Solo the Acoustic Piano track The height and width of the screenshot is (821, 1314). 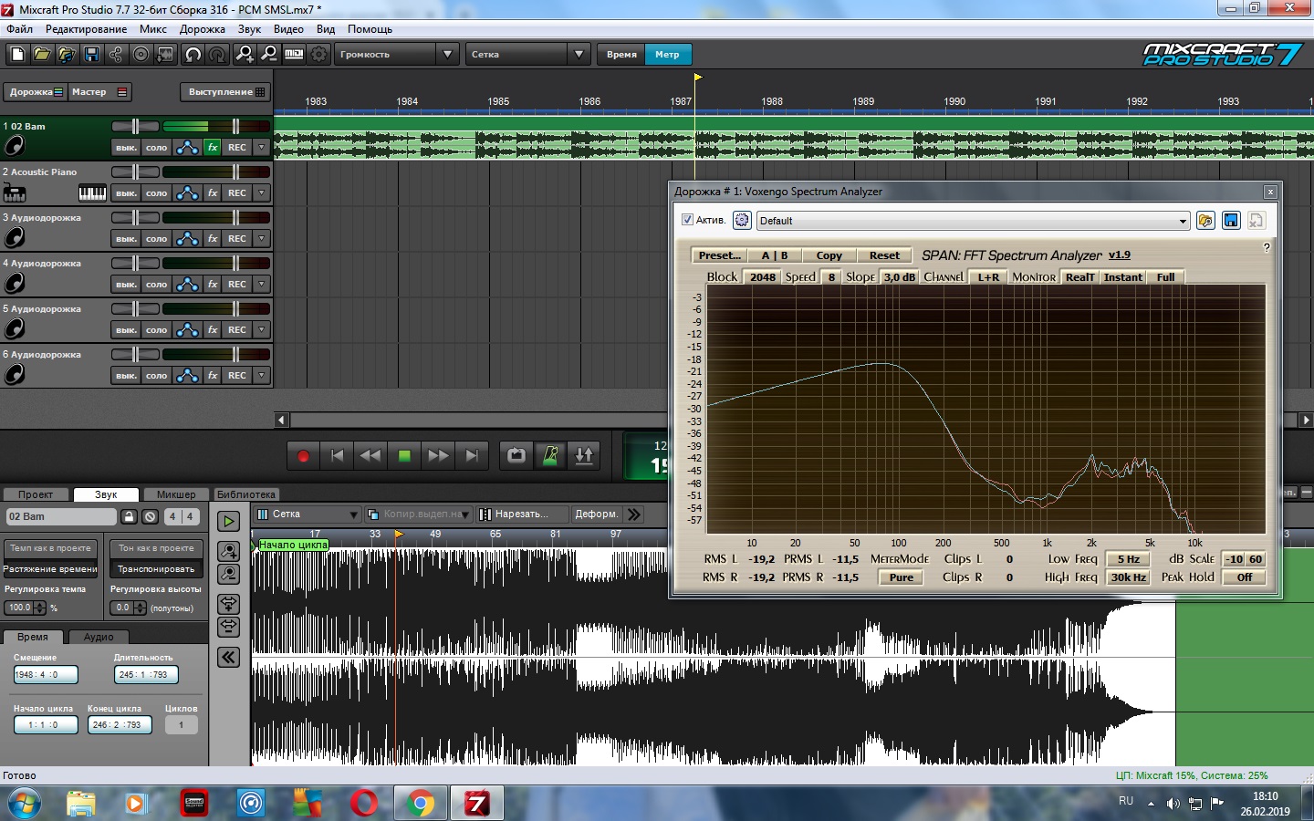click(x=157, y=192)
